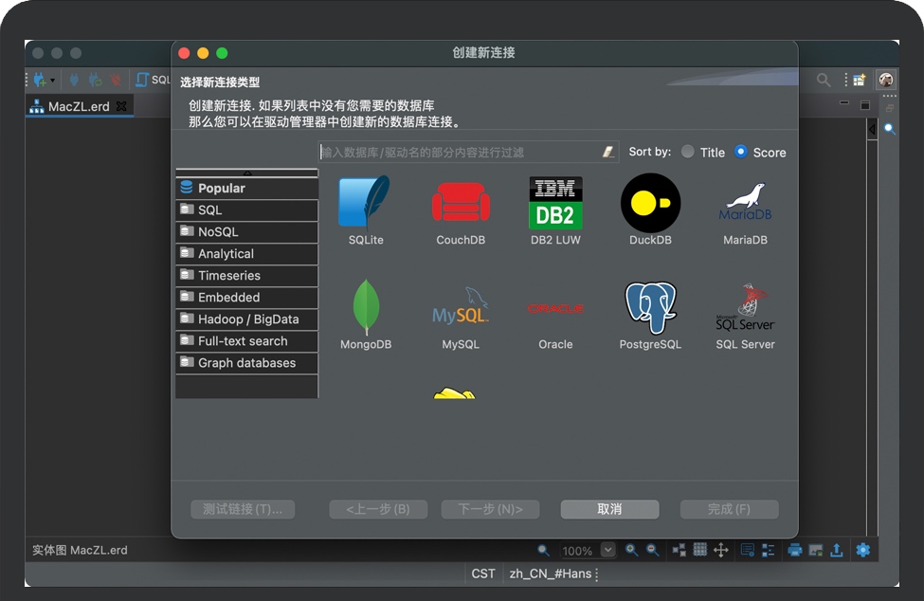Image resolution: width=924 pixels, height=601 pixels.
Task: Select the SQLite database icon
Action: [365, 202]
